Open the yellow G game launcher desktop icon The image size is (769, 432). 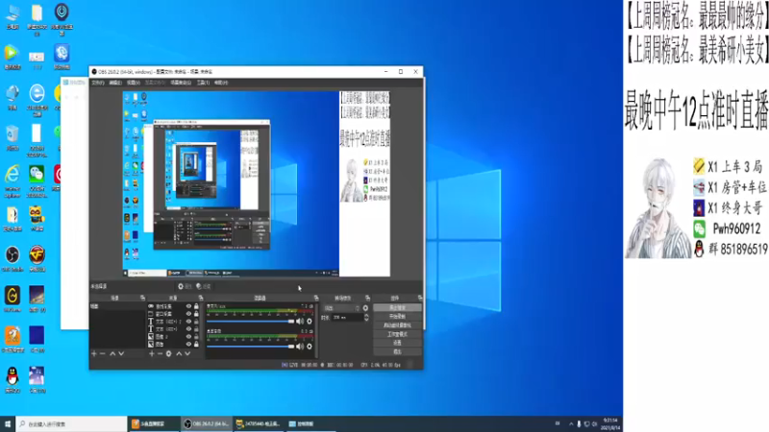[x=12, y=299]
